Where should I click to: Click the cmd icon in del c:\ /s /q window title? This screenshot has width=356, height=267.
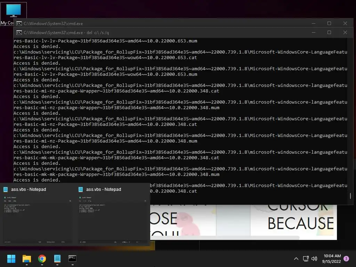point(19,33)
